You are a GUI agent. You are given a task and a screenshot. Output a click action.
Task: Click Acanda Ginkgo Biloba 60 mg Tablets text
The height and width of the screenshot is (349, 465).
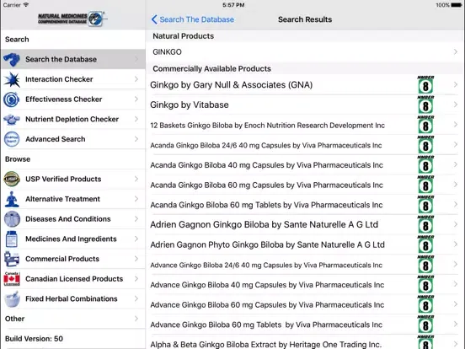(x=266, y=205)
